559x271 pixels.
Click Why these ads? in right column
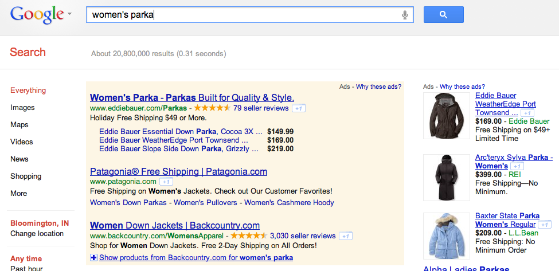[462, 87]
